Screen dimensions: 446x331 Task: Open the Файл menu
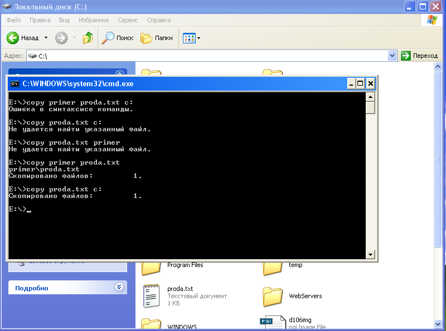(13, 20)
